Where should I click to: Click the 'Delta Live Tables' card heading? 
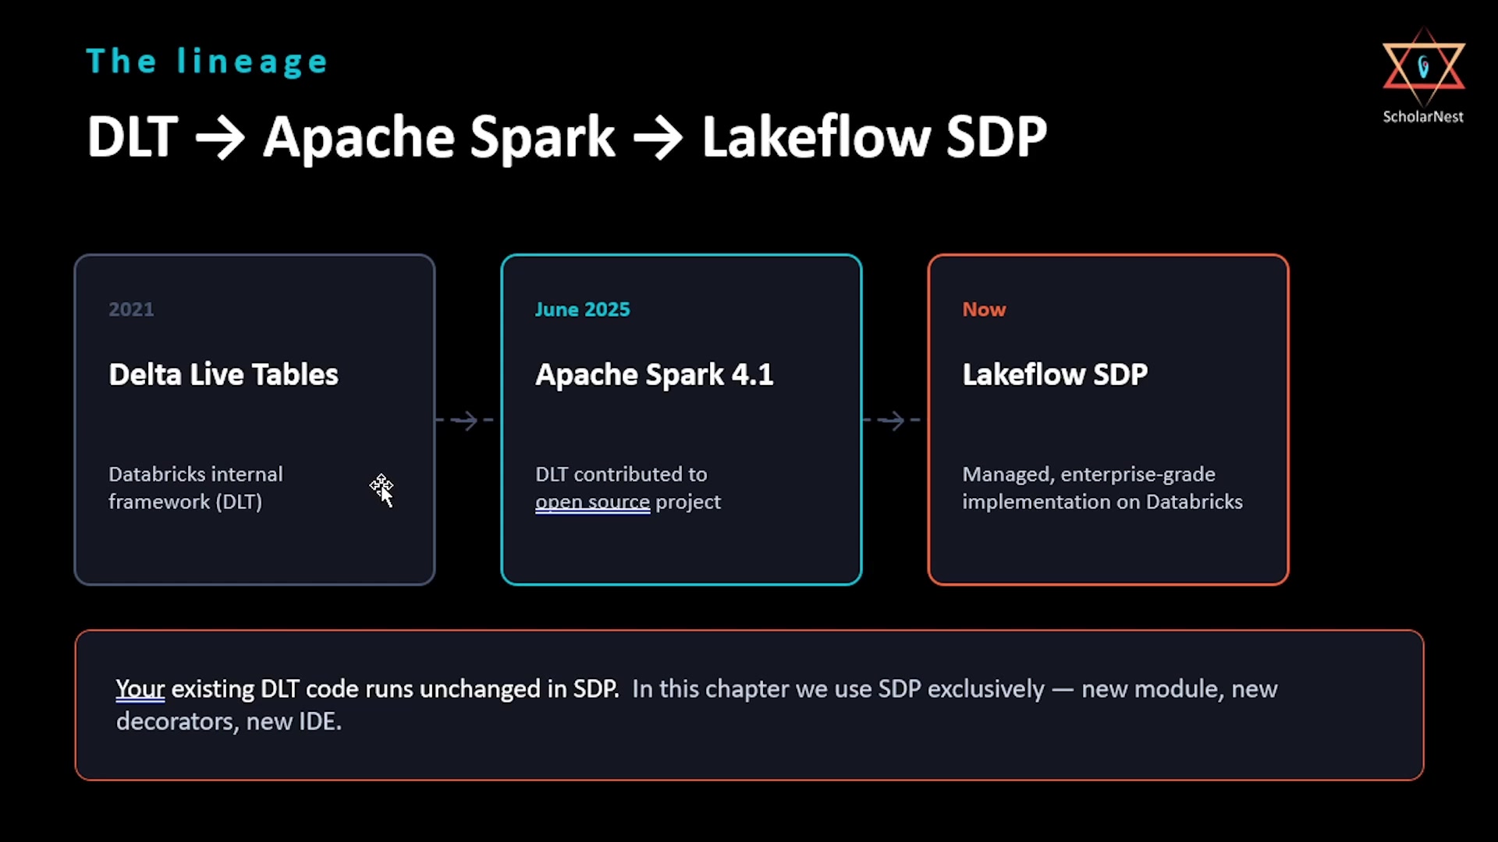pos(223,374)
